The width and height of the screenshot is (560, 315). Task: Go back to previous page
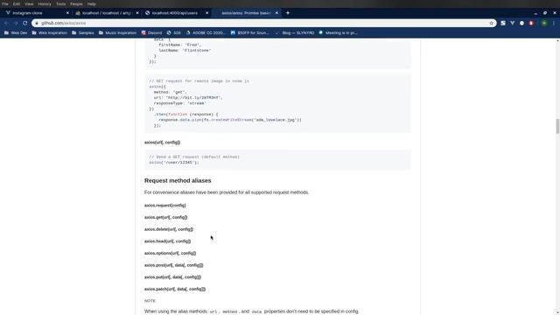tap(6, 23)
